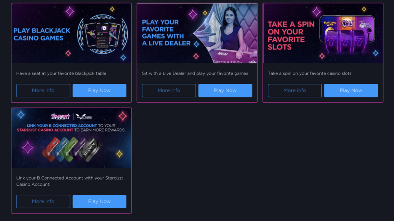Click Play Now for favorite slots

pos(351,90)
